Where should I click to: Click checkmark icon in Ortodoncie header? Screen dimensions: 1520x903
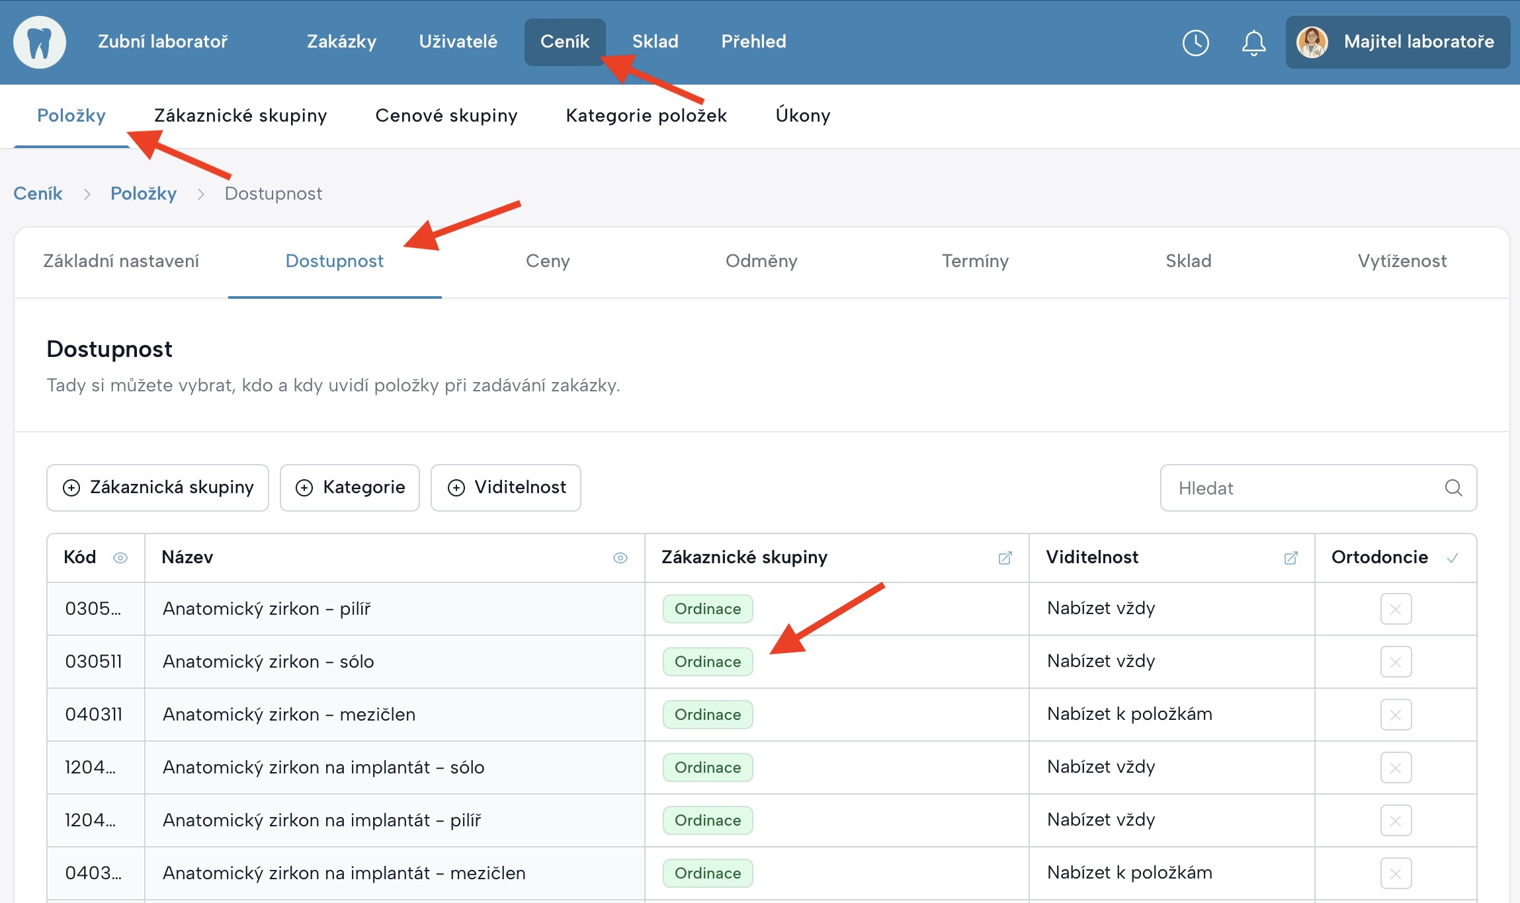point(1453,558)
